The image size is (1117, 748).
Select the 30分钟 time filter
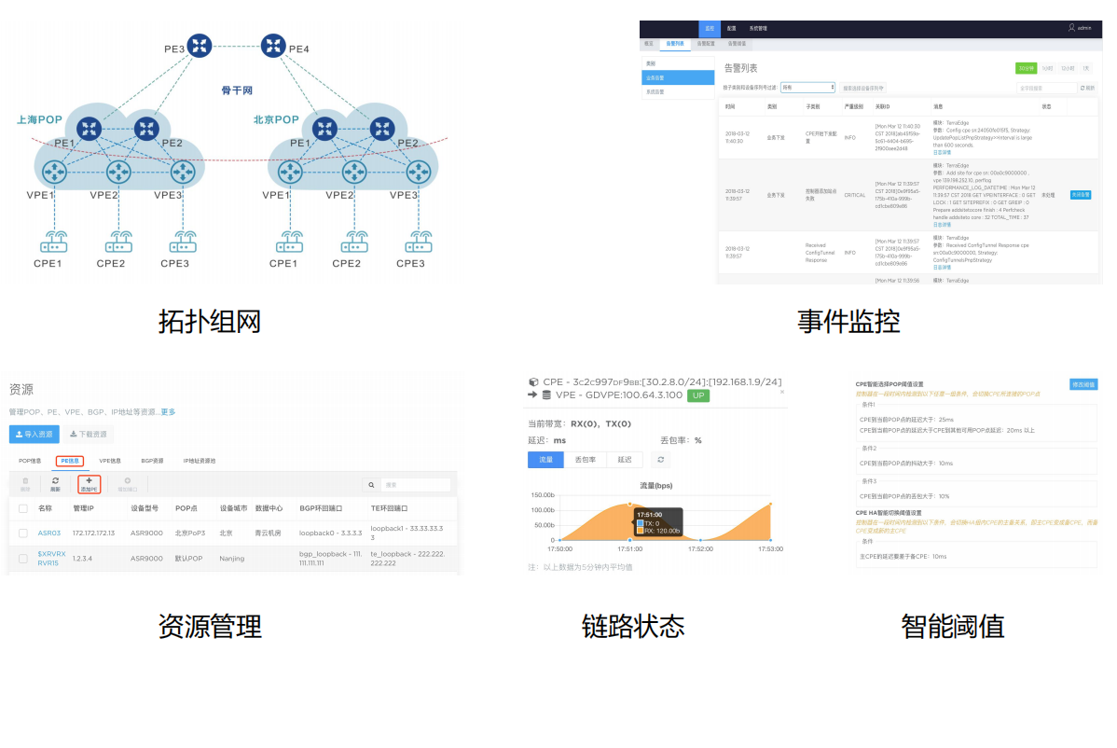1027,67
